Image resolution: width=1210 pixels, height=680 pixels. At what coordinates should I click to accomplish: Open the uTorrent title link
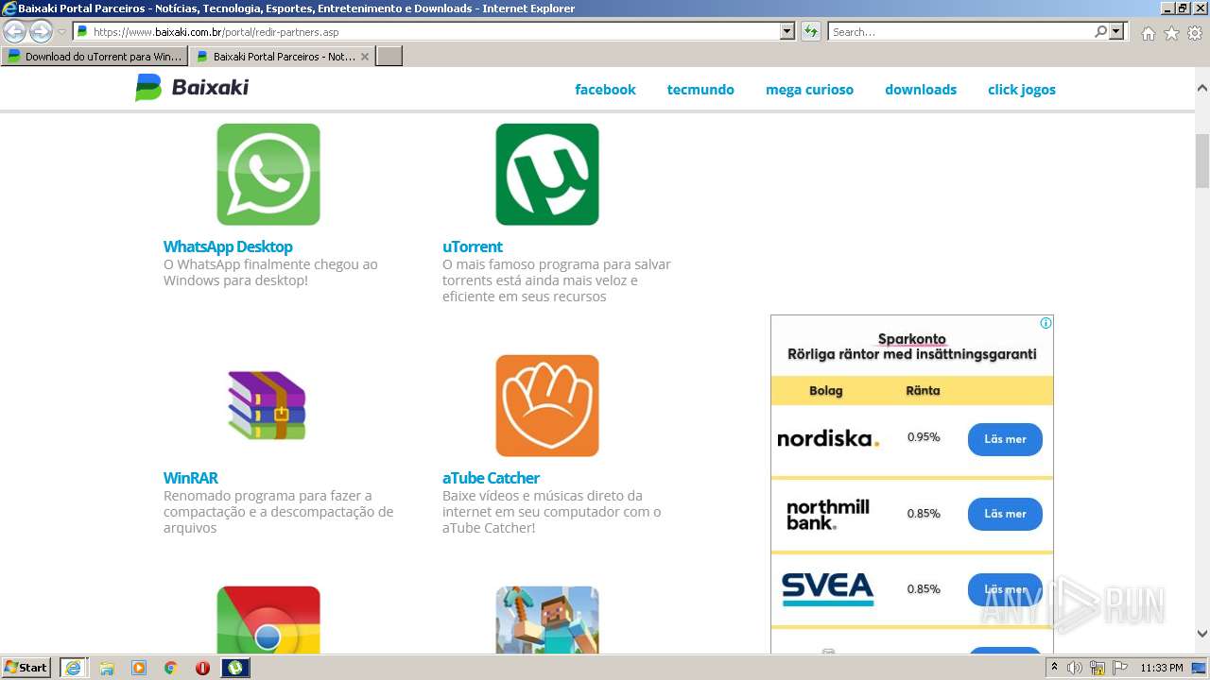(x=472, y=246)
